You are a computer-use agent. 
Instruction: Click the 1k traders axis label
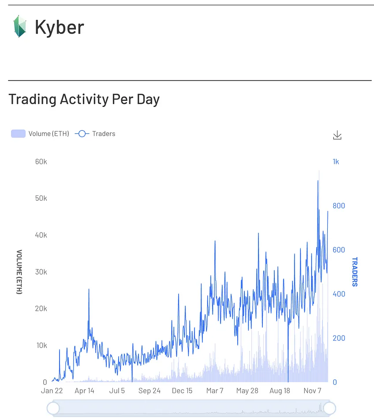(x=336, y=162)
